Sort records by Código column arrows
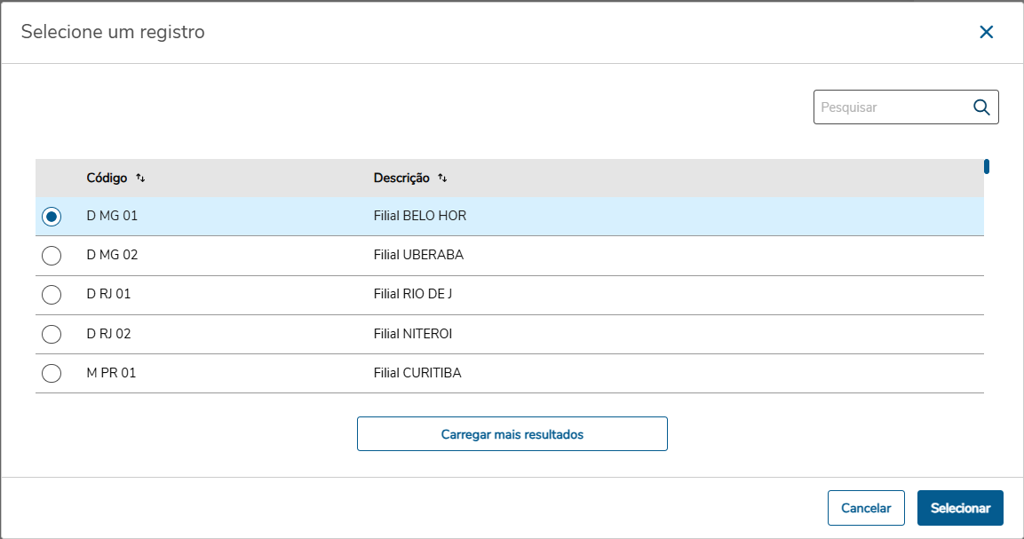1024x539 pixels. pos(140,178)
